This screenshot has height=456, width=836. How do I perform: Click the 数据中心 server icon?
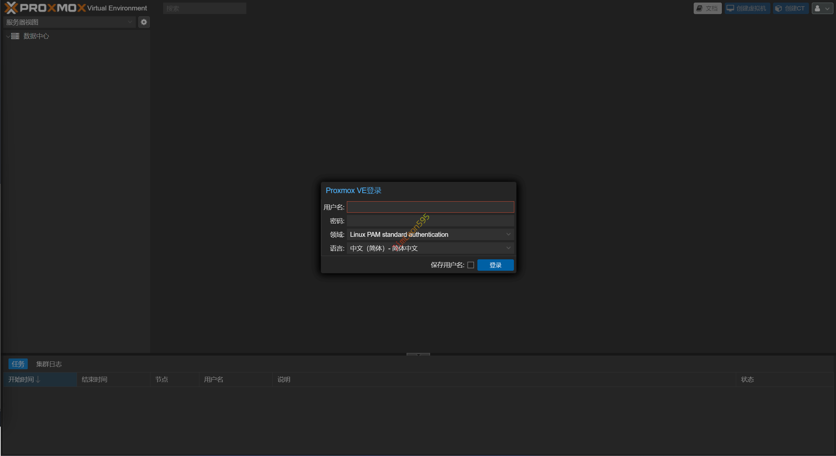click(15, 36)
